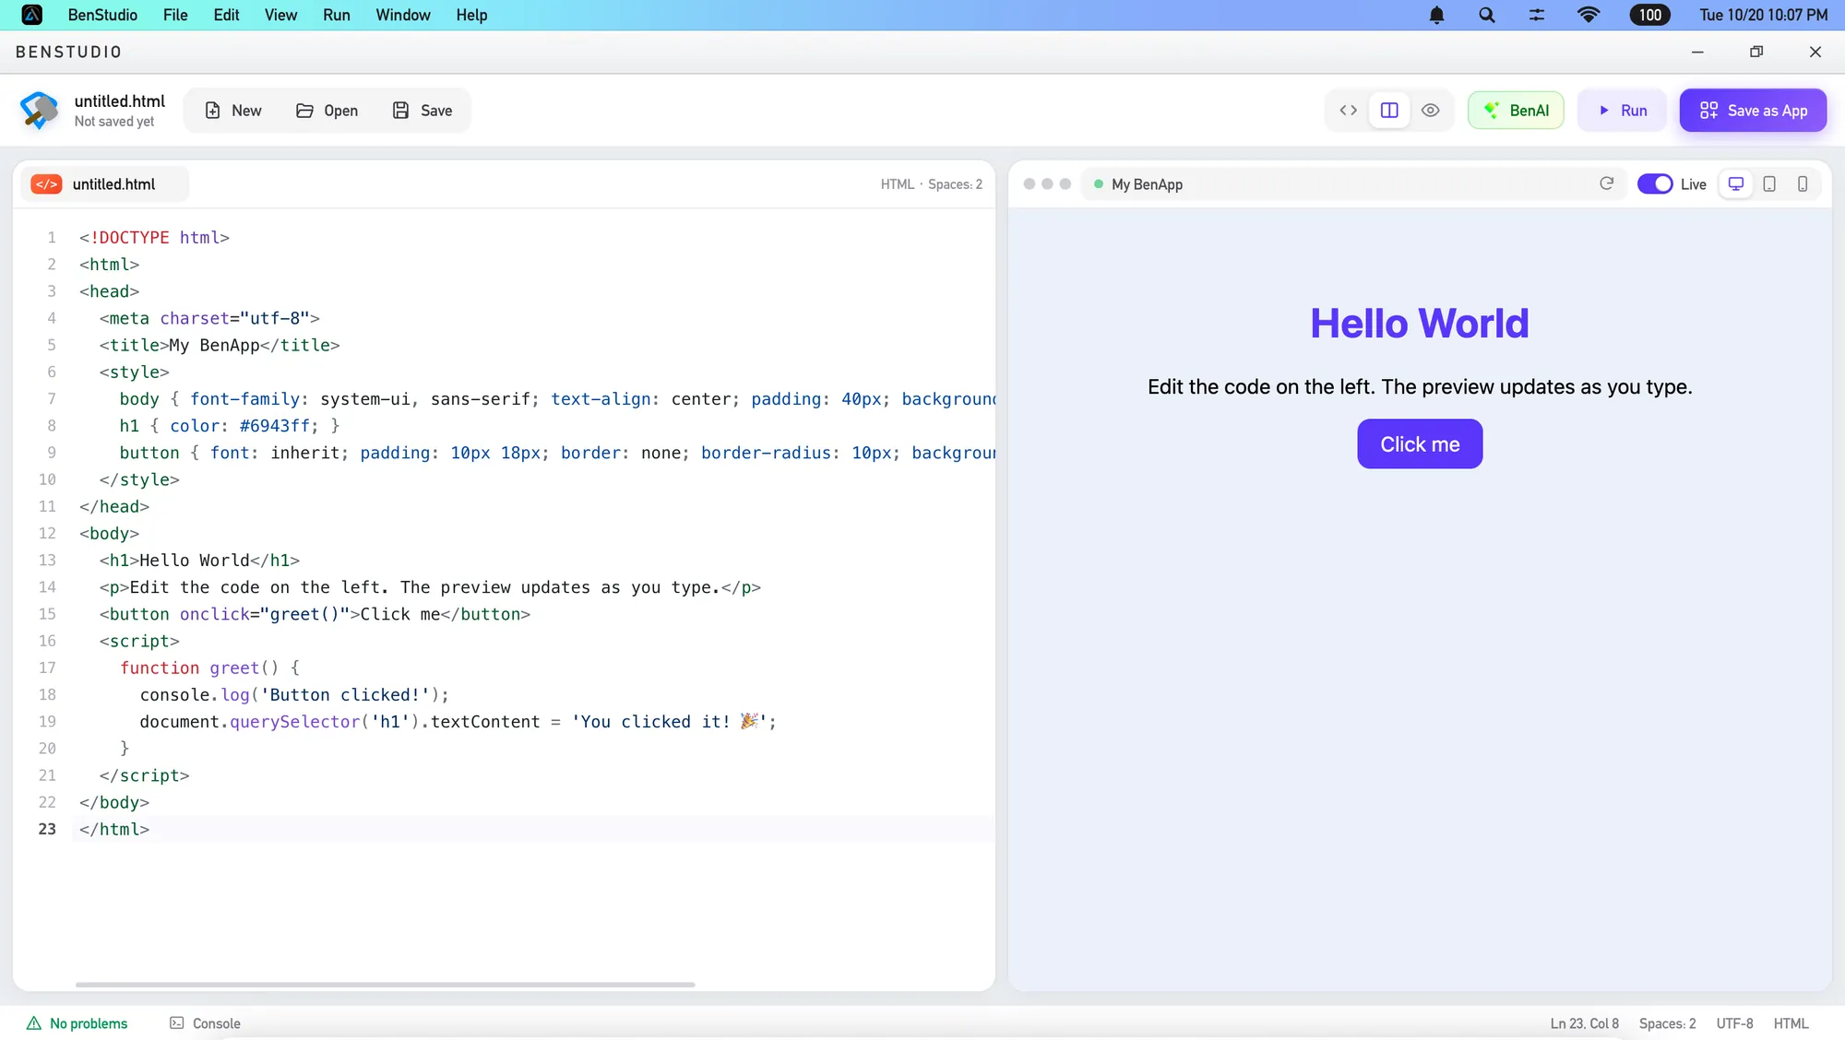This screenshot has width=1845, height=1040.
Task: Select the split view layout icon
Action: pos(1389,111)
